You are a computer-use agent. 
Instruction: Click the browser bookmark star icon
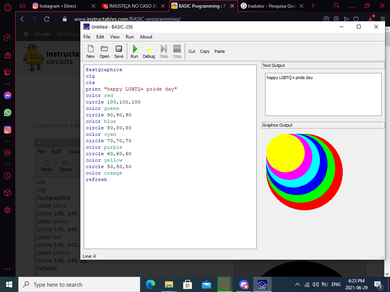click(356, 19)
